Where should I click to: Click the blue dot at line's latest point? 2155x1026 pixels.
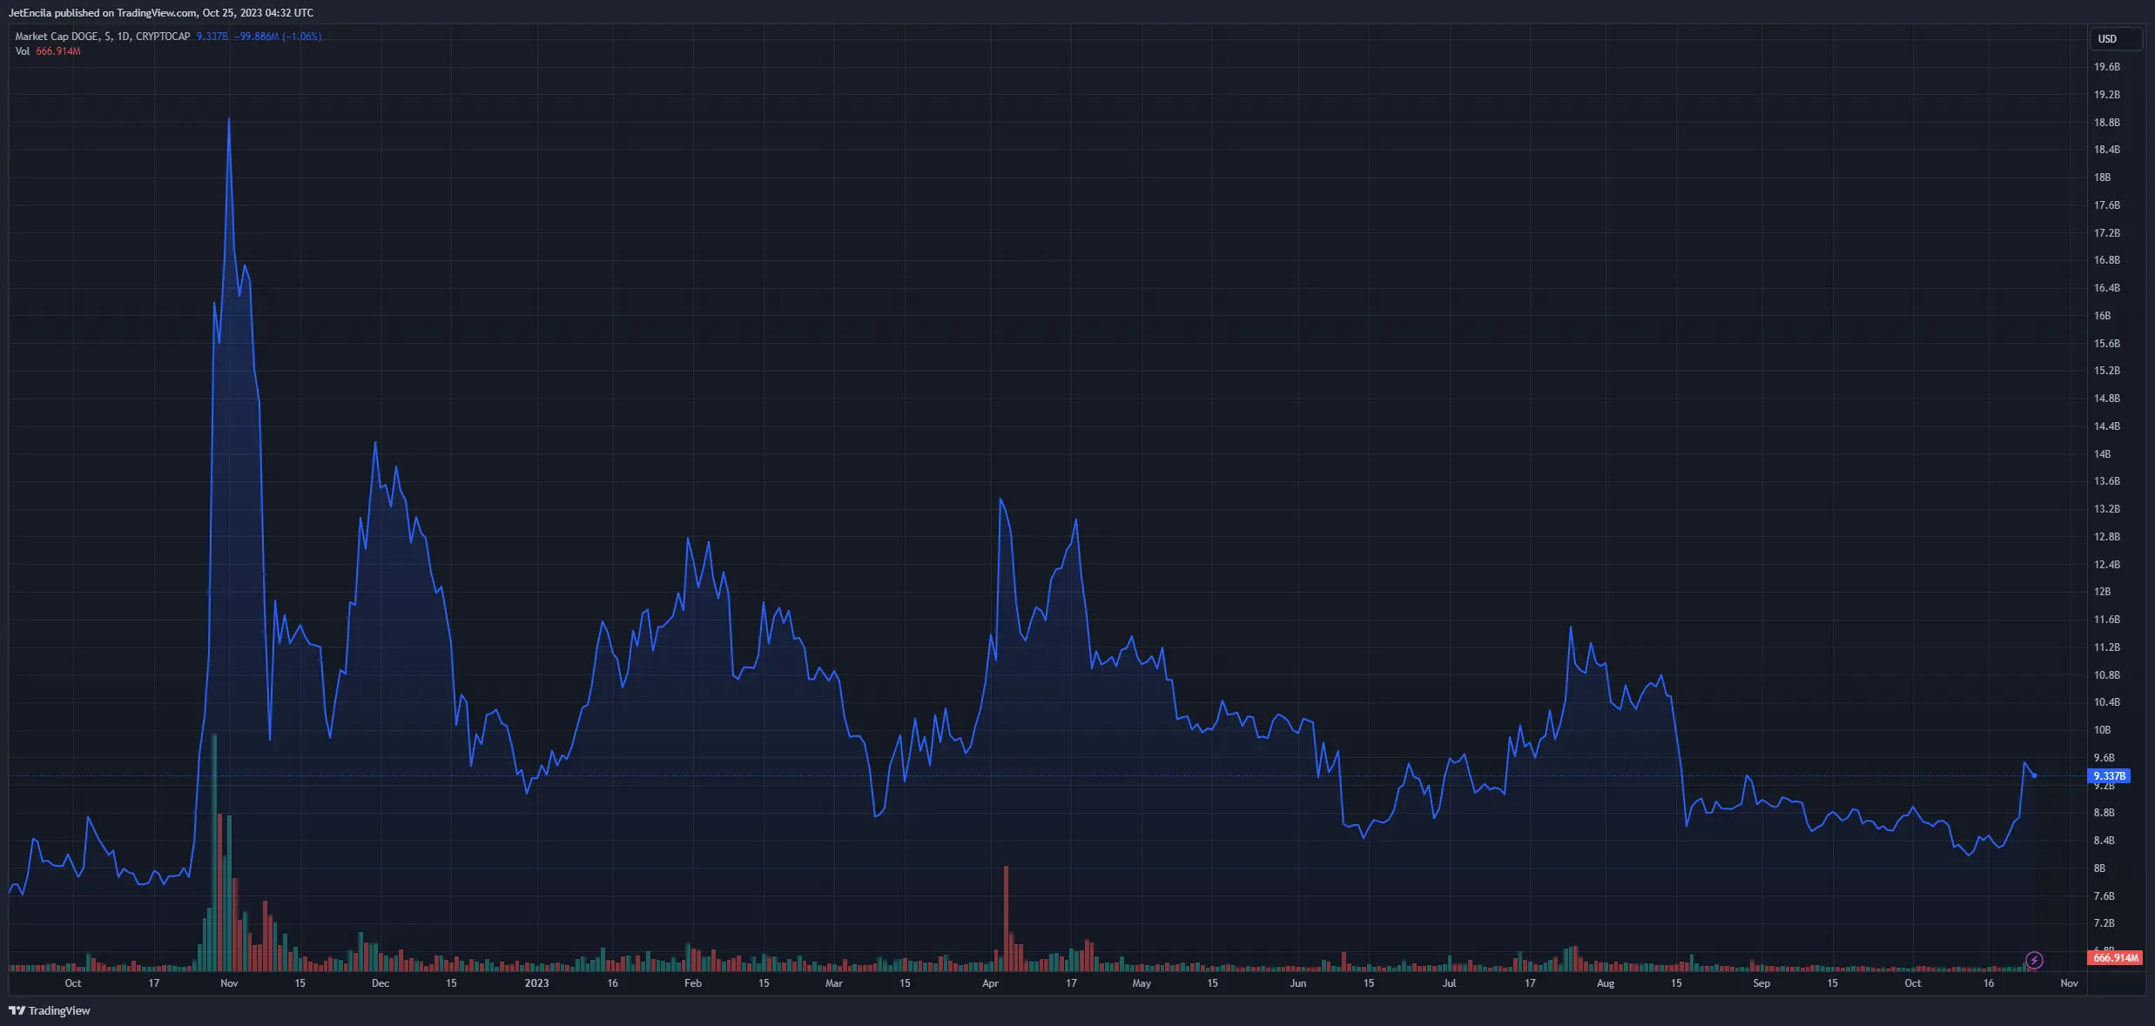[x=2034, y=775]
